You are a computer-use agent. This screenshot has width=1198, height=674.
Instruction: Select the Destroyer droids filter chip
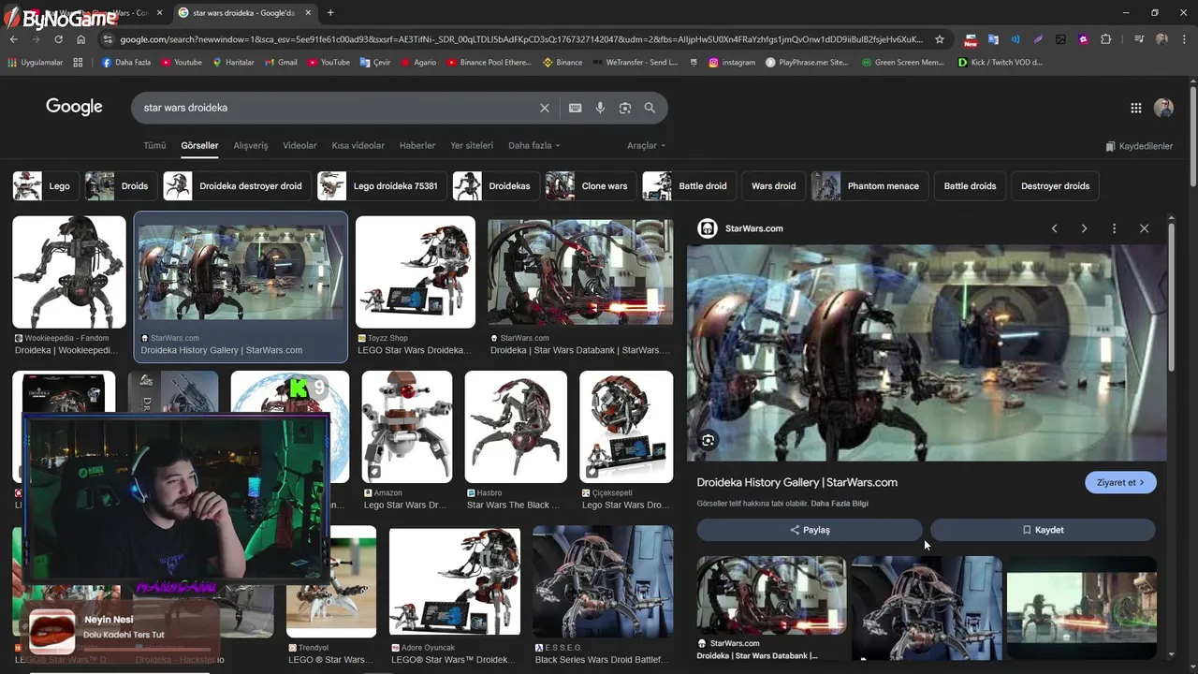point(1055,186)
